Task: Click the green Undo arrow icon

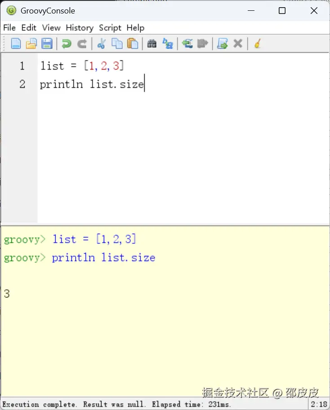Action: click(67, 44)
